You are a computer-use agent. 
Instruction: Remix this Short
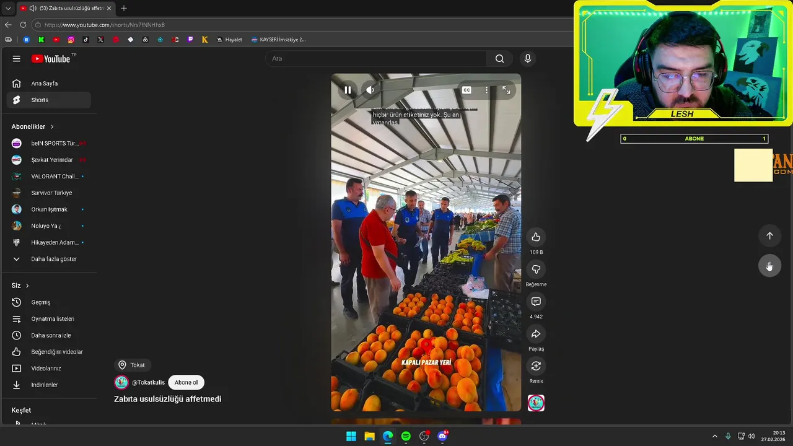pyautogui.click(x=536, y=365)
